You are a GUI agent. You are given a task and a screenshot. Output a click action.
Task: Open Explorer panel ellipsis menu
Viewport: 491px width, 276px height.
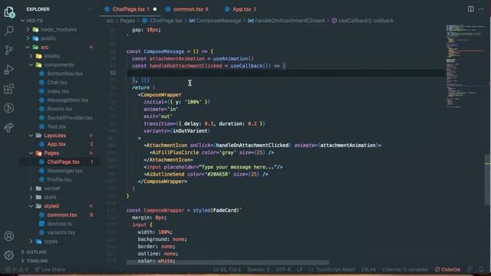coord(91,9)
